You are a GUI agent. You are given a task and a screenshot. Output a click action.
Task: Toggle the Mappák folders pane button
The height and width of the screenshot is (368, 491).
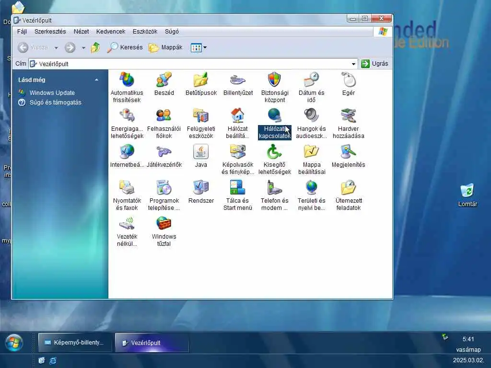pyautogui.click(x=165, y=47)
